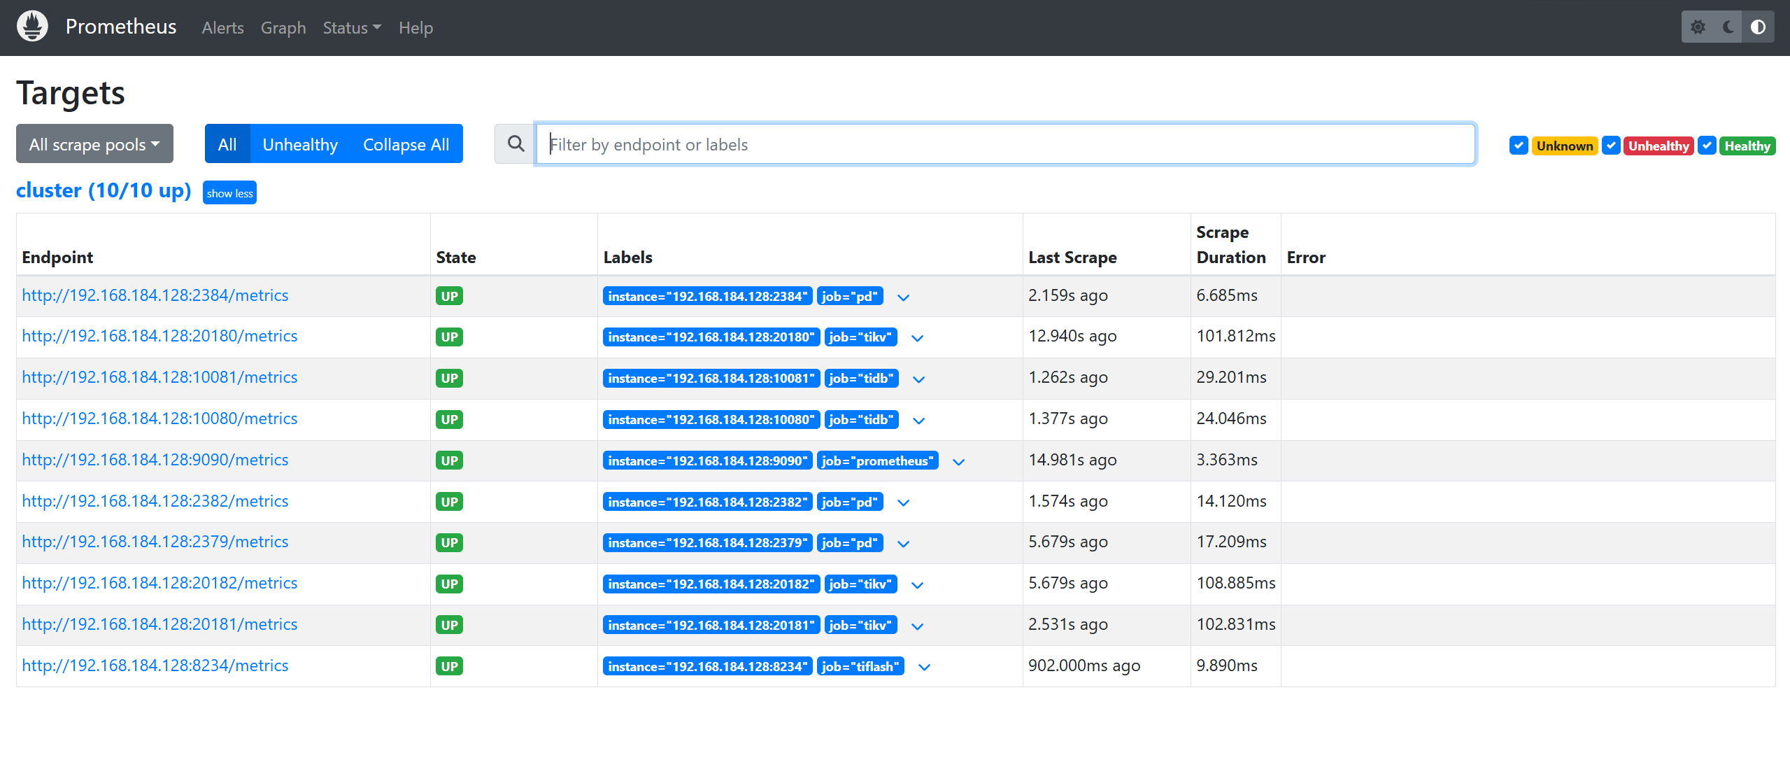Expand labels for instance 192.168.184.128:2382
This screenshot has width=1790, height=767.
pos(904,502)
